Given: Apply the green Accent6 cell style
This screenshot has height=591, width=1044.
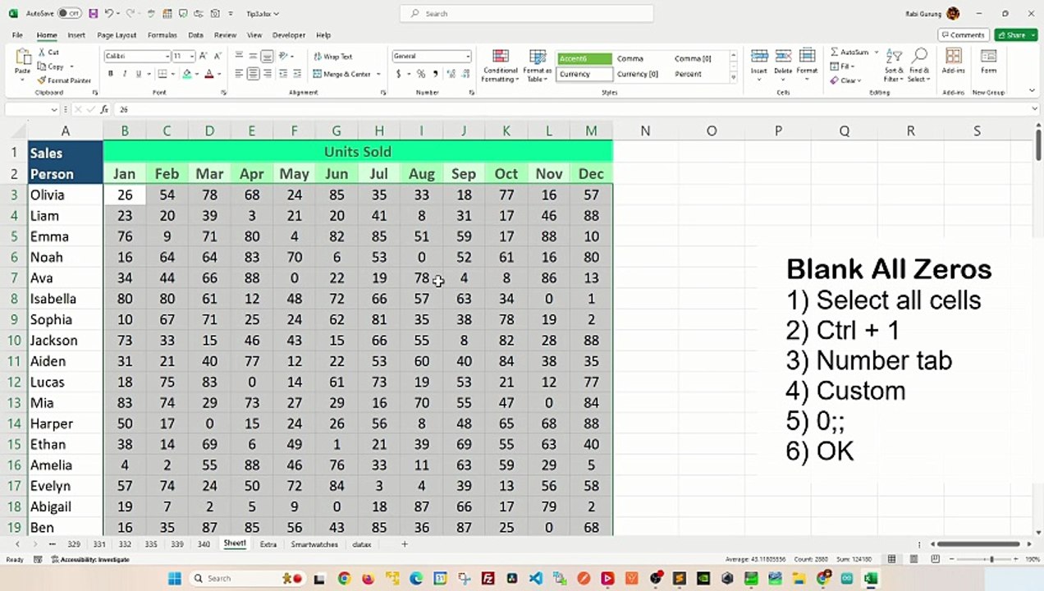Looking at the screenshot, I should click(x=584, y=58).
